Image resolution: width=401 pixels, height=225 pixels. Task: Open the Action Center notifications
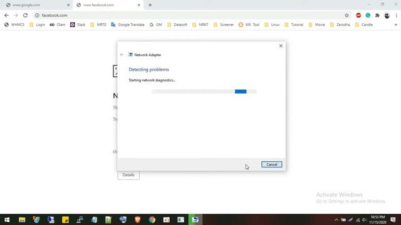point(393,219)
